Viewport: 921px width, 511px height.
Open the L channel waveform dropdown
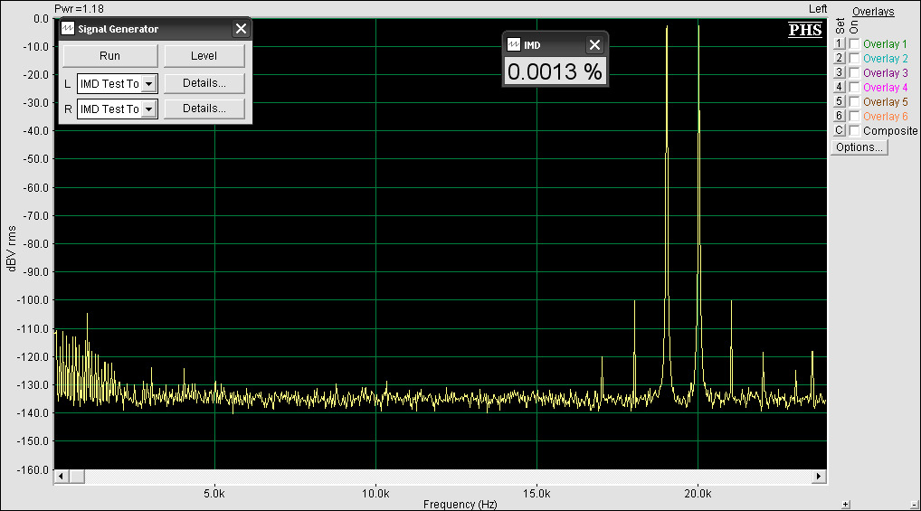coord(149,84)
